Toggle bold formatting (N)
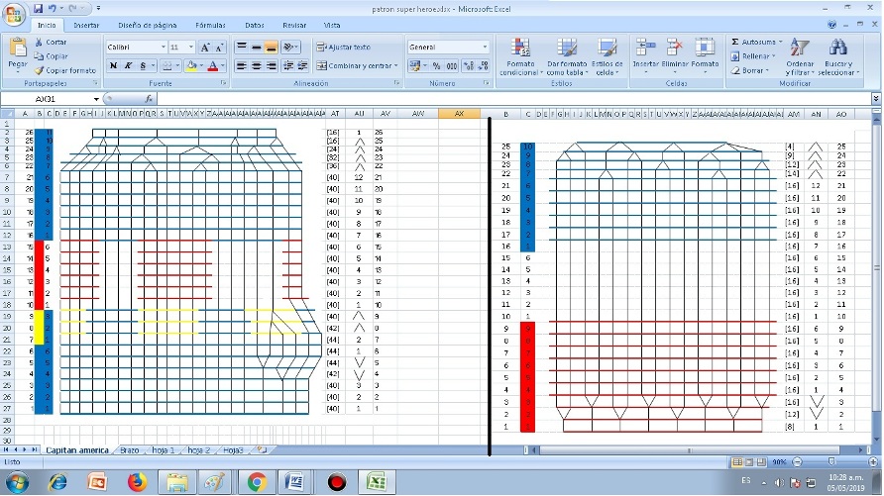Screen dimensions: 884x496 [x=113, y=66]
